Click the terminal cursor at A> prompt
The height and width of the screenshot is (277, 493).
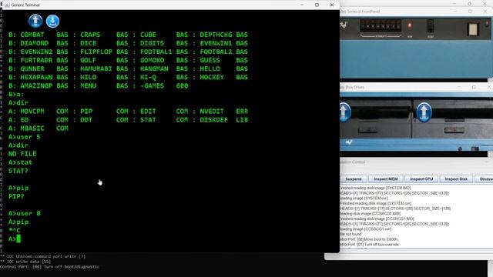(x=18, y=239)
